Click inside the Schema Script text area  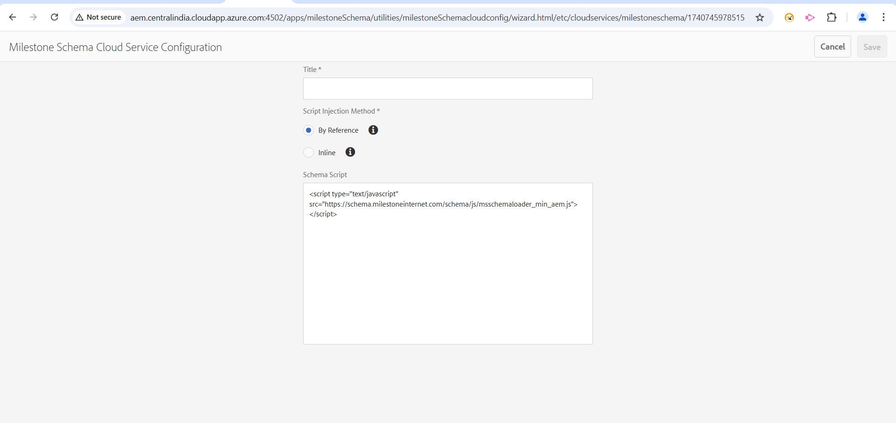448,264
